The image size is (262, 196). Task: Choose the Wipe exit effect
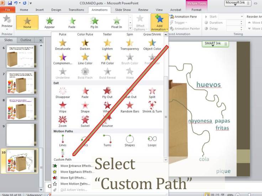63,107
